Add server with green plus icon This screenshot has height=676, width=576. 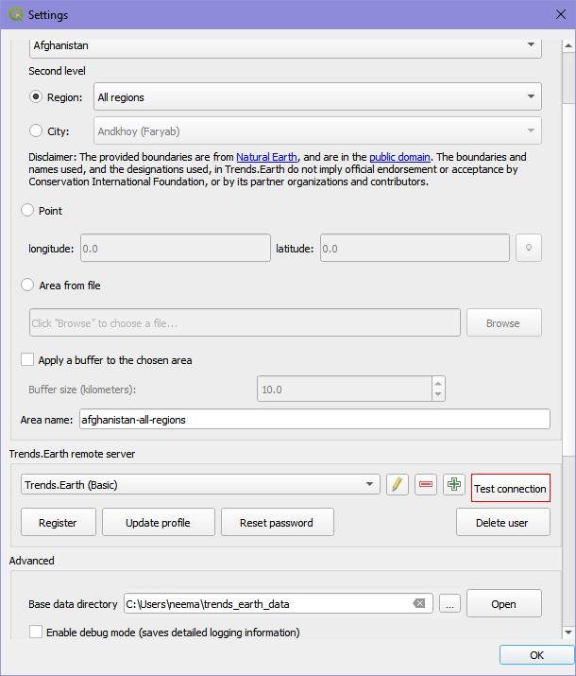point(454,485)
